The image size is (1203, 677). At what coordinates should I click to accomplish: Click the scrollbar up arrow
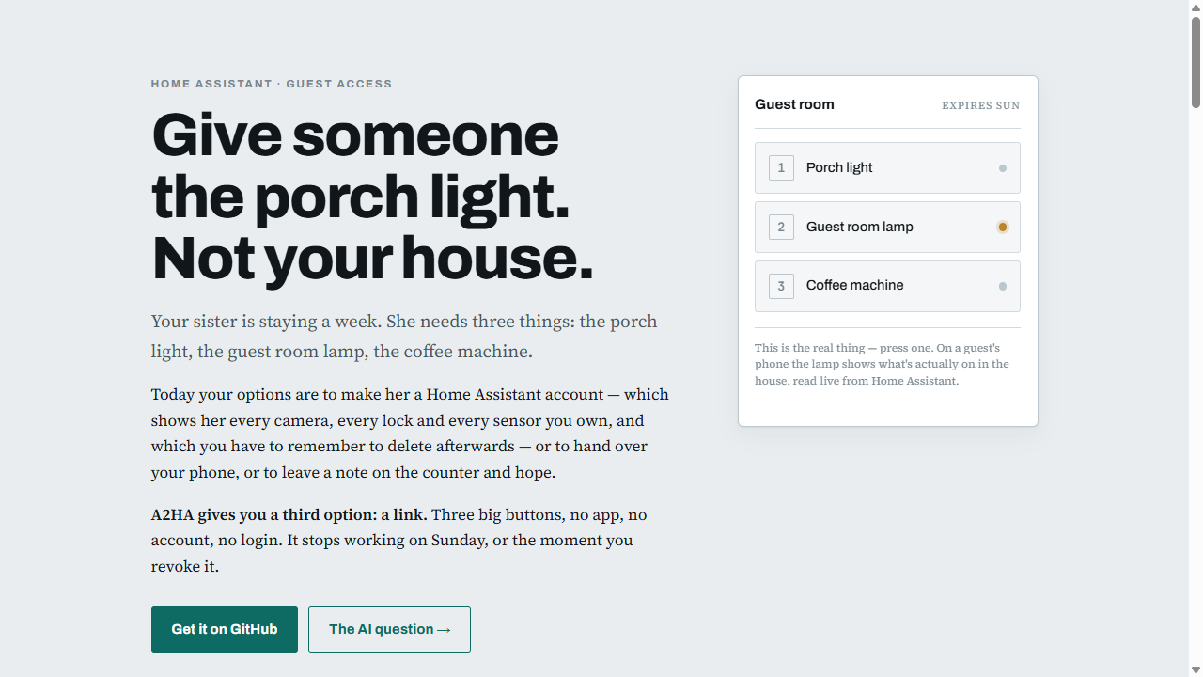1195,7
